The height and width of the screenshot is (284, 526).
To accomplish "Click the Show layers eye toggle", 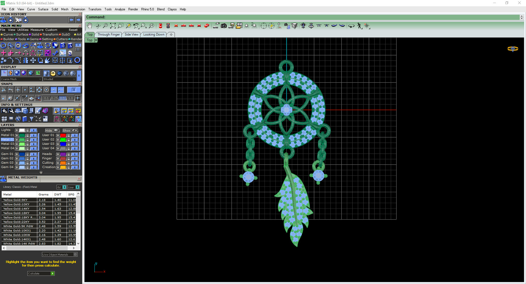I will coord(70,130).
